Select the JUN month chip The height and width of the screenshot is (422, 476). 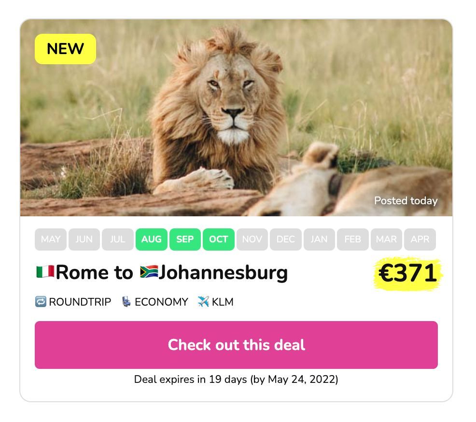tap(84, 239)
